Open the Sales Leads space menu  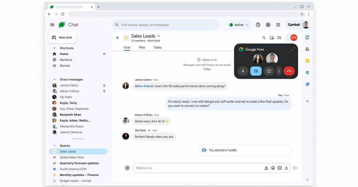[158, 36]
